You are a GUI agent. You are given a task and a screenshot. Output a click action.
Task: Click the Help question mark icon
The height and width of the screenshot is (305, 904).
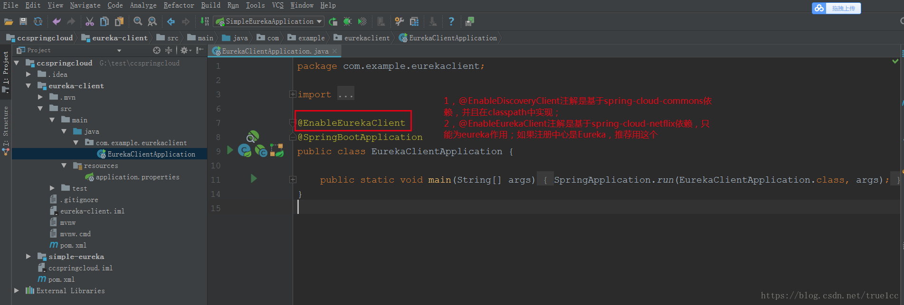[451, 21]
